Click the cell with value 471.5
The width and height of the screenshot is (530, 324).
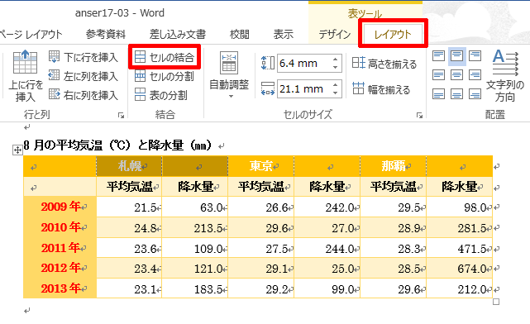[460, 248]
